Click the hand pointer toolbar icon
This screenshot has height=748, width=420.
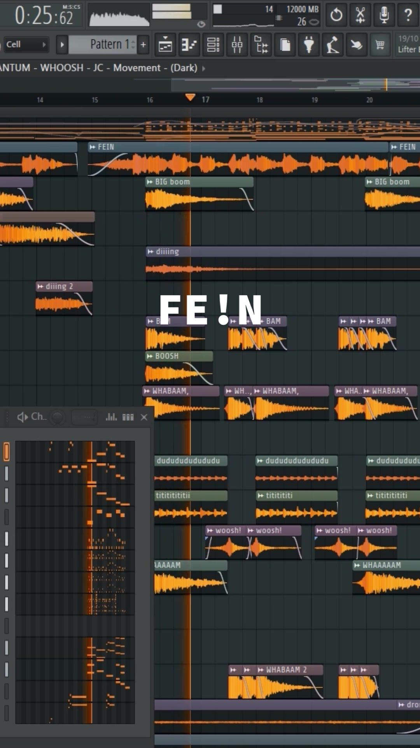coord(357,45)
